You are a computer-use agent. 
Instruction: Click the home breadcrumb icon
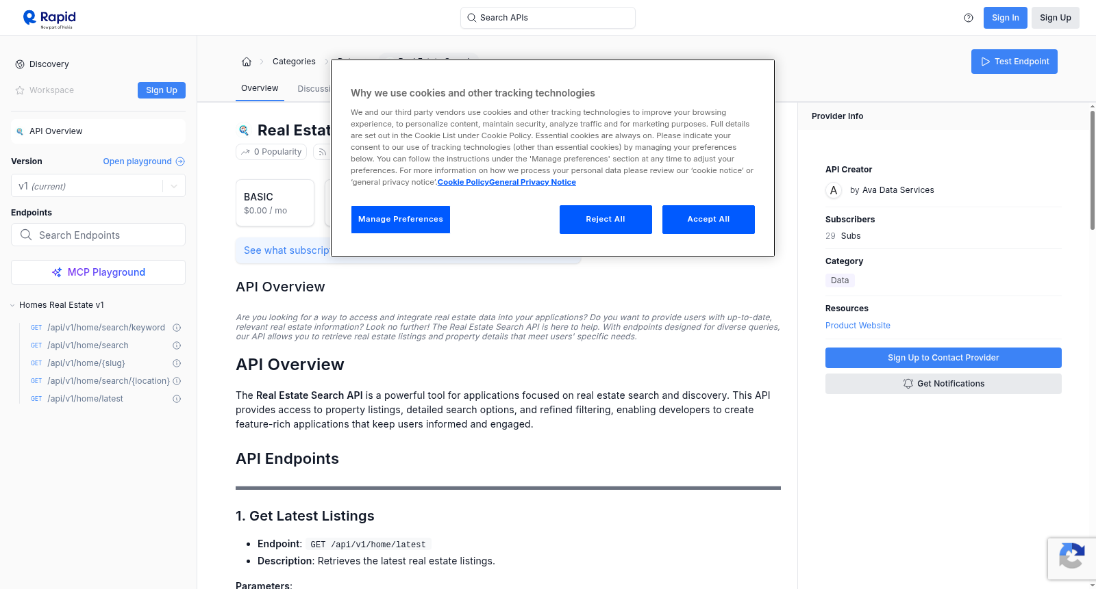click(x=247, y=62)
